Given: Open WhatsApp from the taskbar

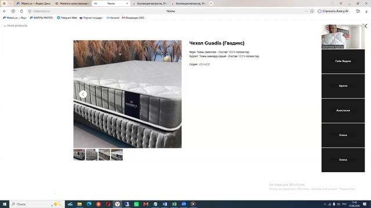Looking at the screenshot, I should tap(136, 204).
